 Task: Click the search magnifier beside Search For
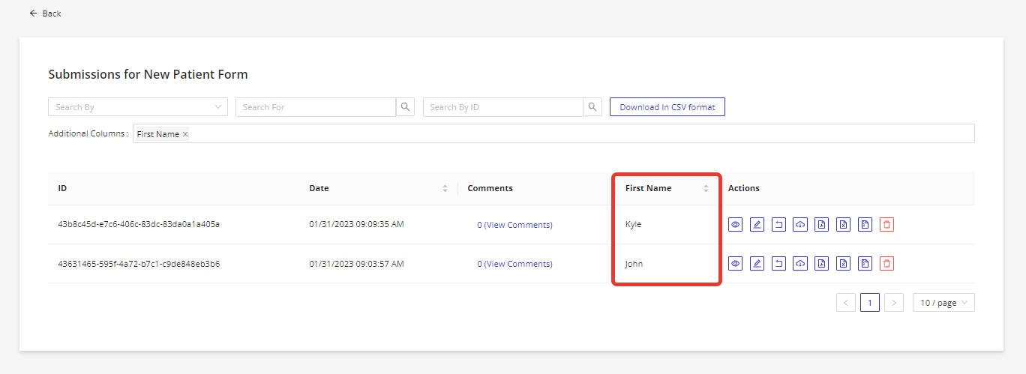coord(406,107)
